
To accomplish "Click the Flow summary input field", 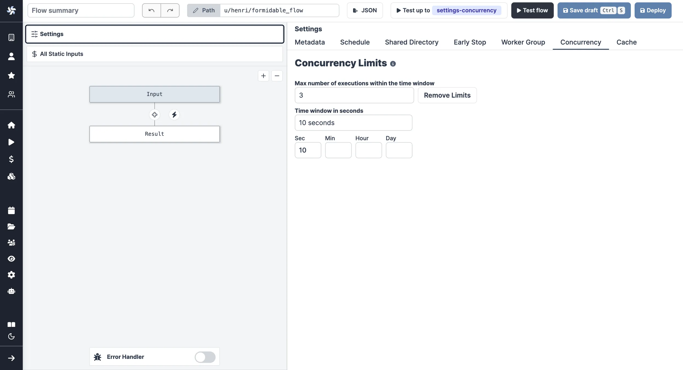I will [81, 10].
